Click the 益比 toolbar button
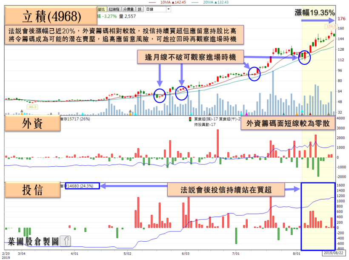 pos(102,9)
